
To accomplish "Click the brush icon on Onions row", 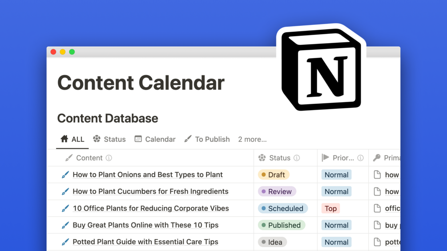I will coord(65,175).
